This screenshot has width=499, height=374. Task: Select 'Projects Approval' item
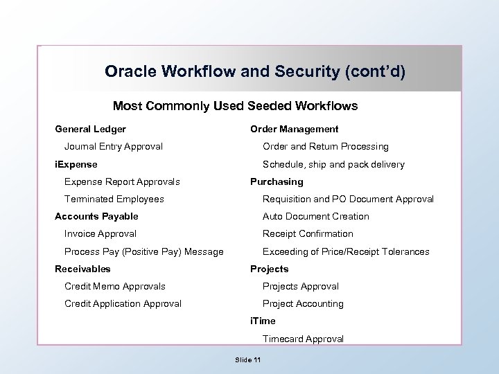click(300, 286)
